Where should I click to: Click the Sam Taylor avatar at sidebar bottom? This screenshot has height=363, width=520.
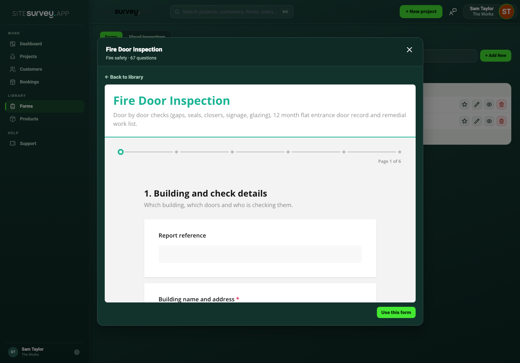click(x=13, y=352)
